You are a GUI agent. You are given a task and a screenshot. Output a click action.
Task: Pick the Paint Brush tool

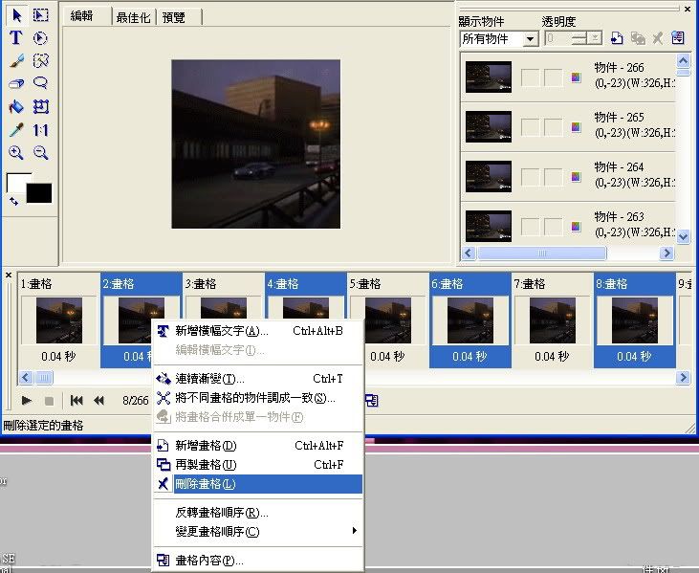tap(16, 61)
